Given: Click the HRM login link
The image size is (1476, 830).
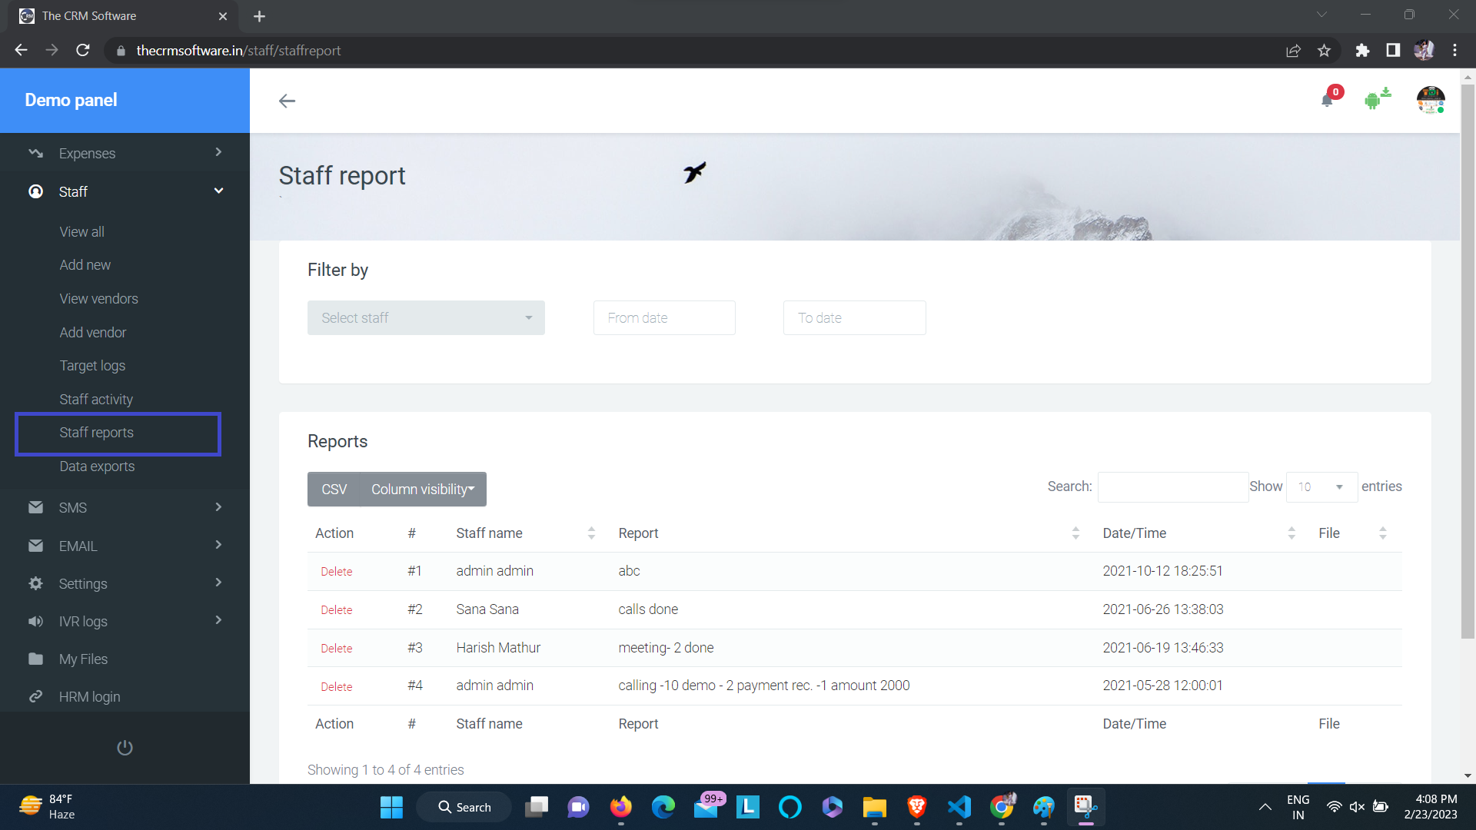Looking at the screenshot, I should [89, 697].
